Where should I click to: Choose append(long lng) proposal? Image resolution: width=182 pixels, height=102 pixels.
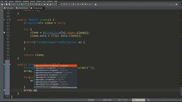(x=55, y=82)
